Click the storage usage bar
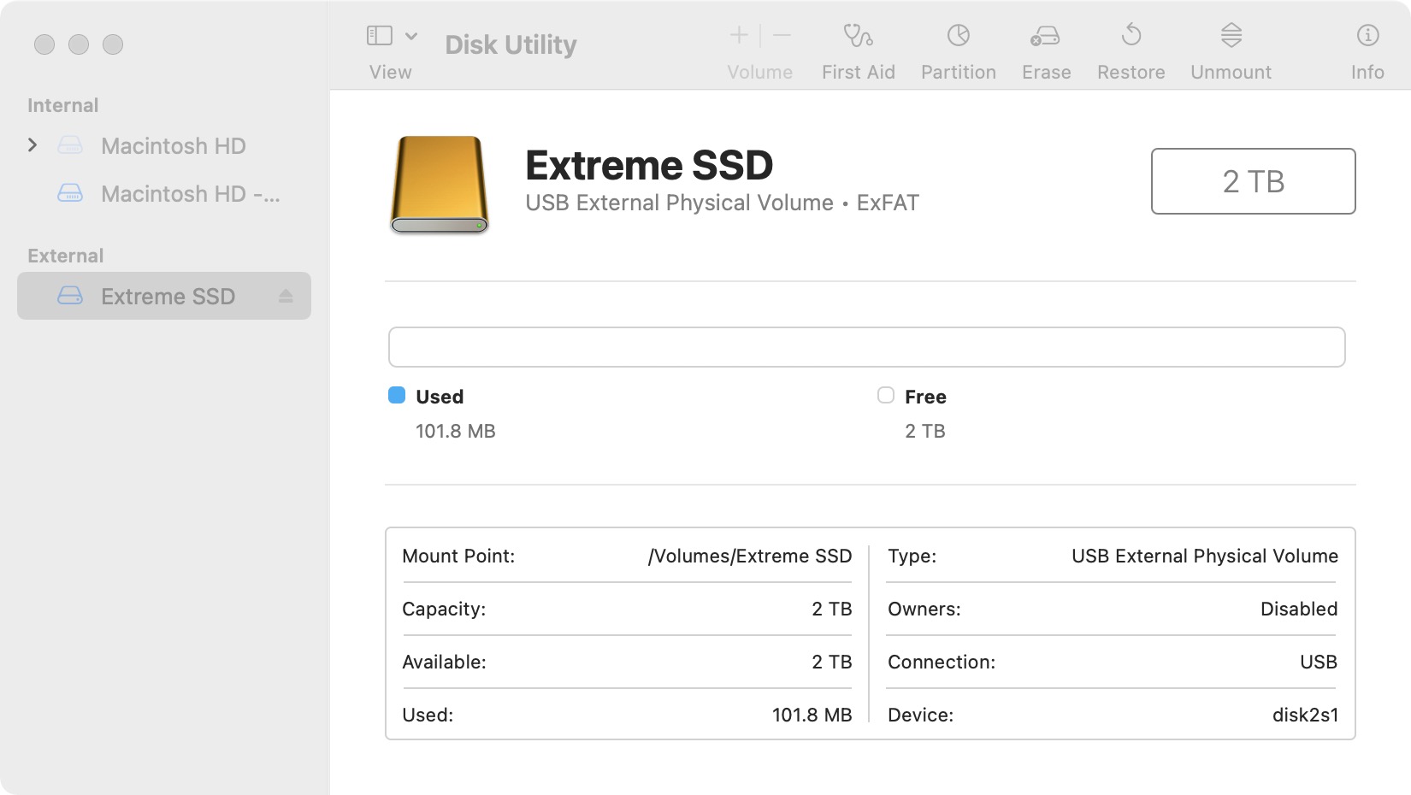1411x795 pixels. (866, 347)
